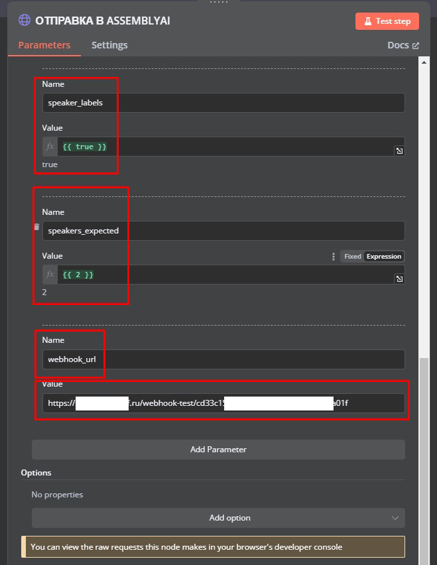
Task: Select Expression mode for speakers_expected value
Action: tap(384, 257)
